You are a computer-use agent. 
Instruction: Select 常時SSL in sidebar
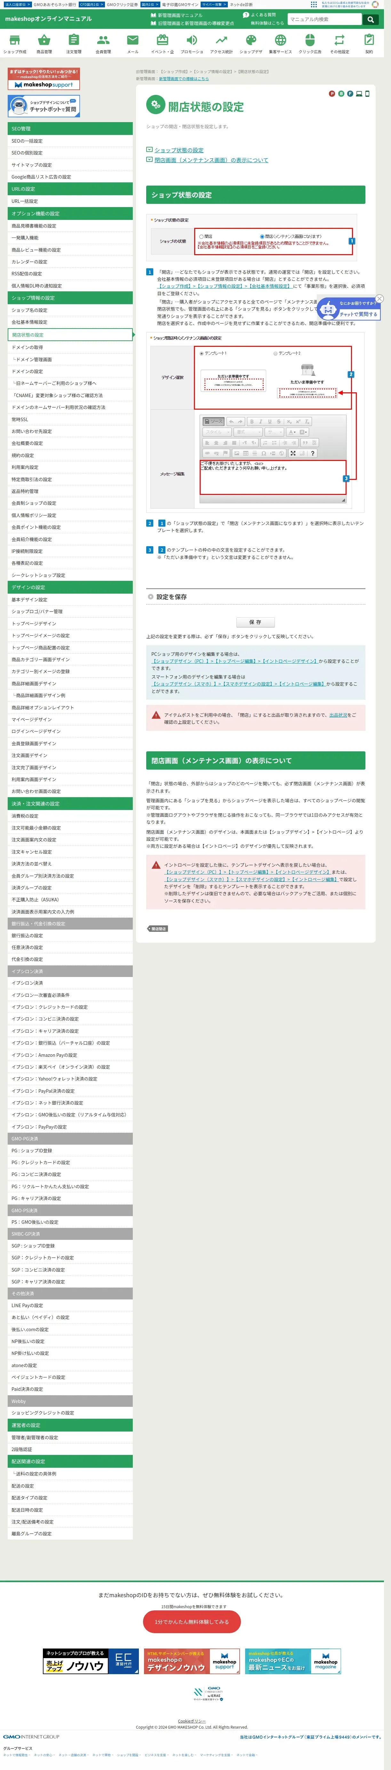(x=70, y=419)
